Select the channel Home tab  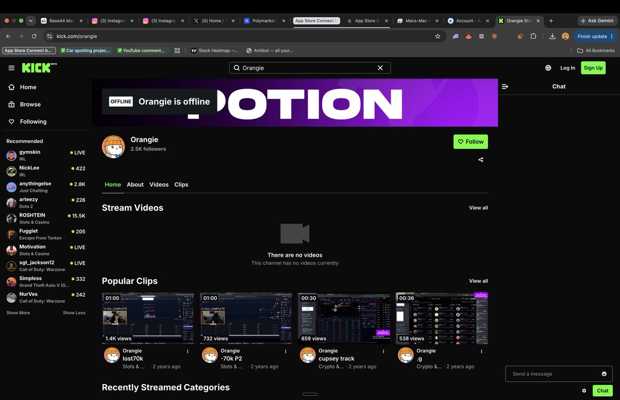tap(113, 184)
